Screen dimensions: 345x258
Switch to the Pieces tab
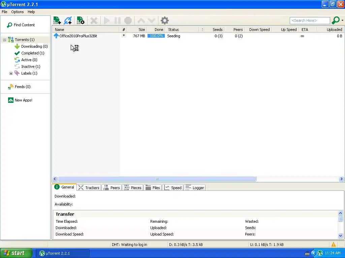tap(133, 188)
